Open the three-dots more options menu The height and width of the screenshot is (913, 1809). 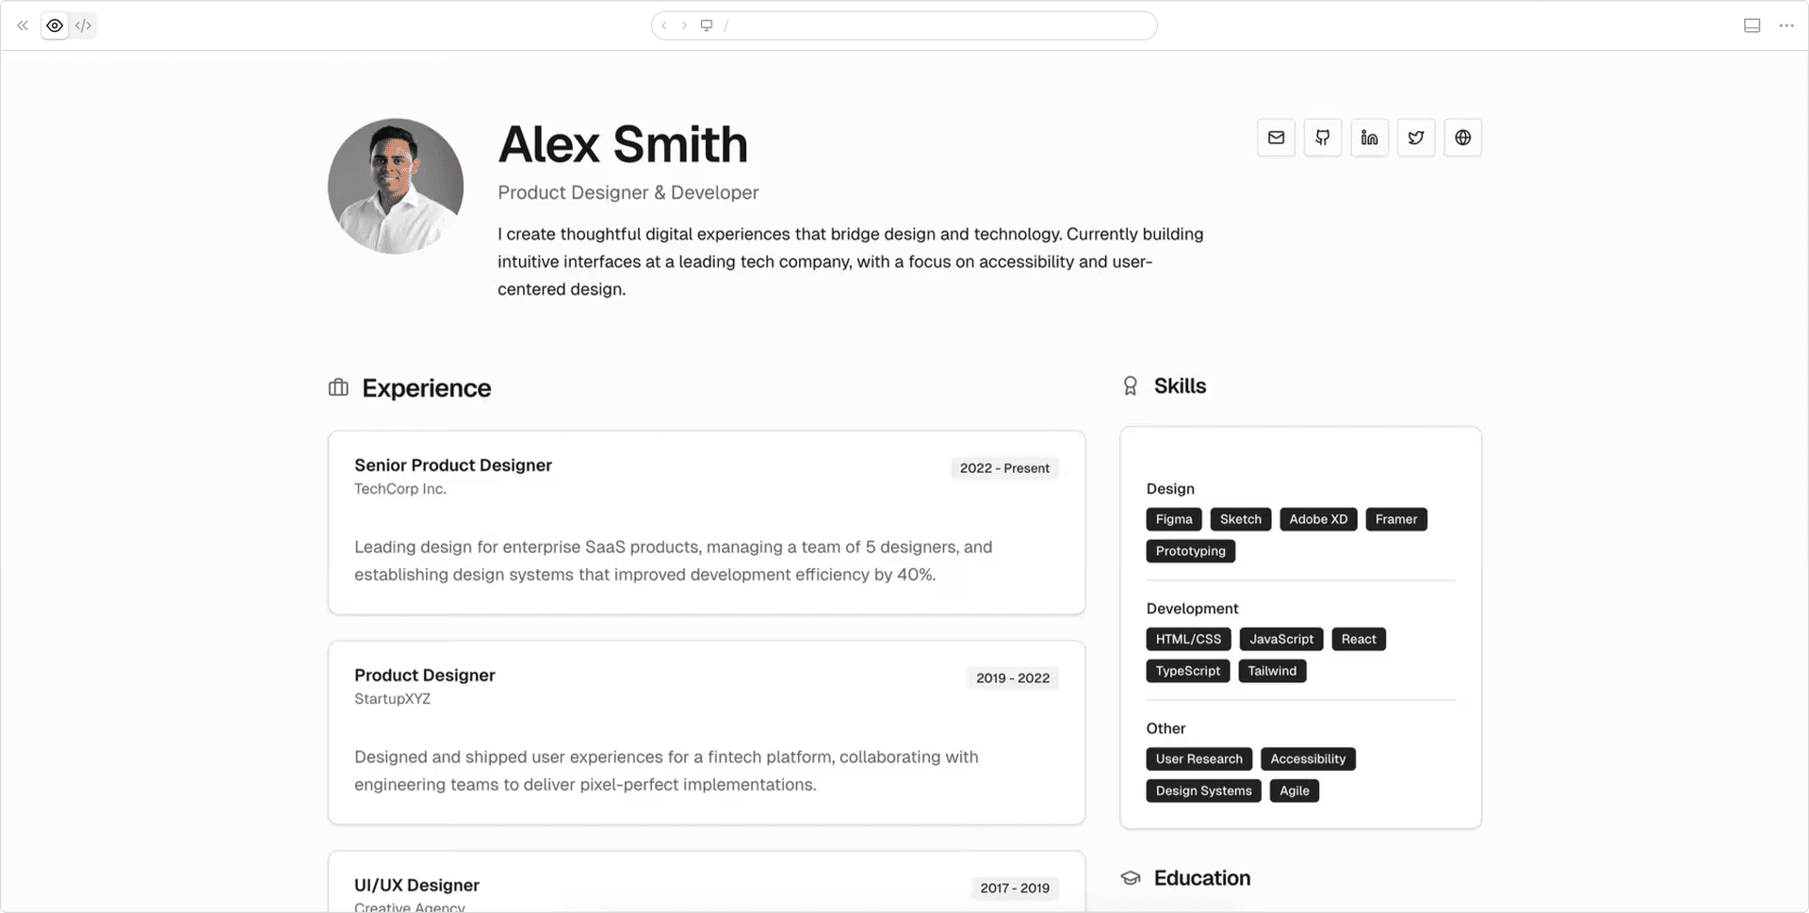[1786, 25]
